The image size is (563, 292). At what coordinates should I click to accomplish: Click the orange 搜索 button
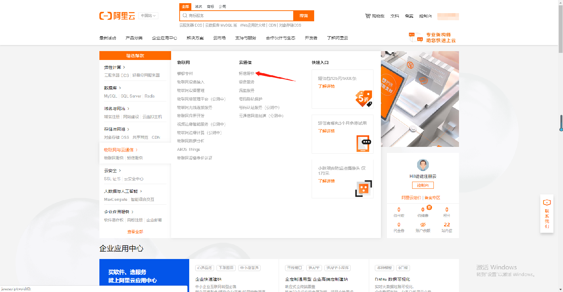point(304,16)
